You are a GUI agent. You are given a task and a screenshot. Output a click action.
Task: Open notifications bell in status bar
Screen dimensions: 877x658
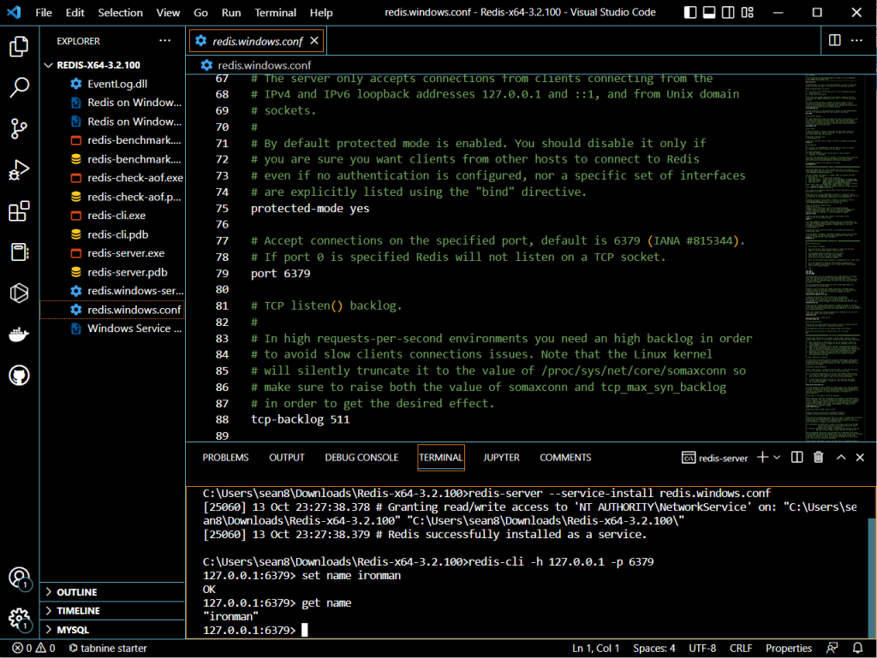[857, 648]
